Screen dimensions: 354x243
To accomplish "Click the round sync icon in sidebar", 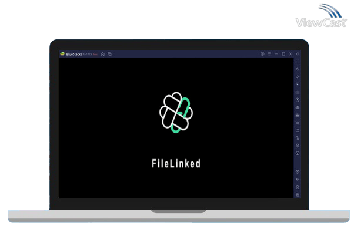I will click(298, 153).
